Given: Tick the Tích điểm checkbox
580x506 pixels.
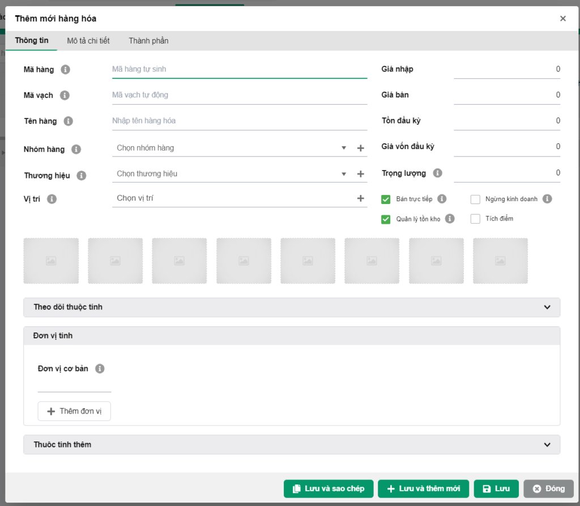Looking at the screenshot, I should [475, 219].
